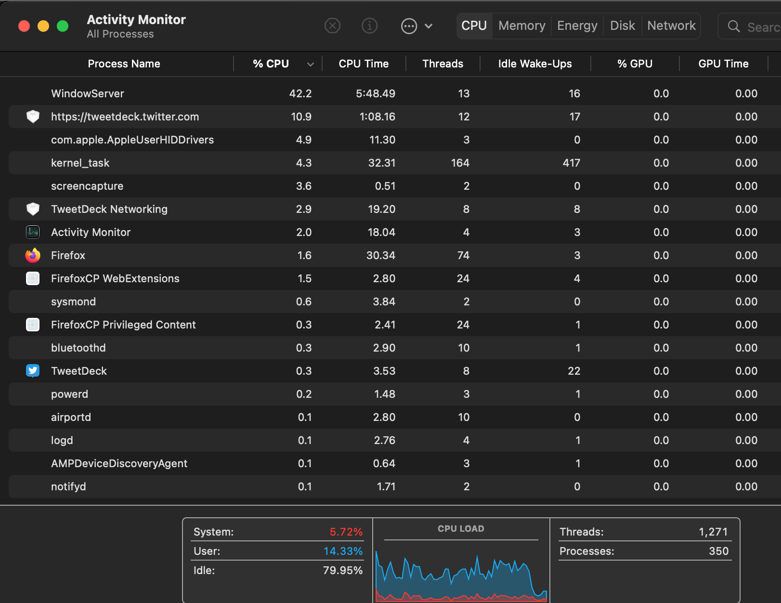Select the Network tab
781x603 pixels.
click(x=671, y=26)
